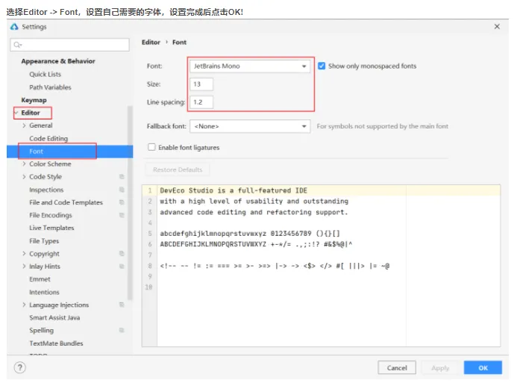
Task: Click preview line starting 'abcdefghijklmnopqrstuvwxyz'
Action: [x=250, y=234]
